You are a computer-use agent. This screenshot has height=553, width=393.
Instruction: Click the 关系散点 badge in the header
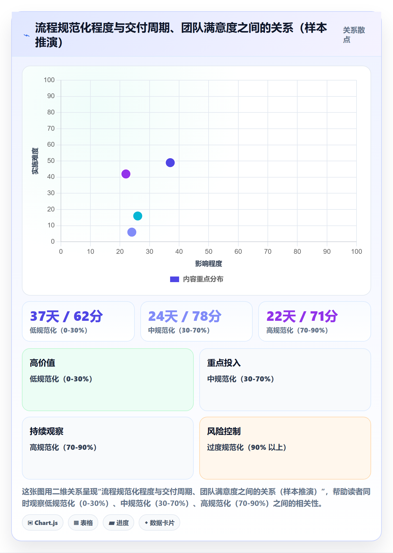point(354,35)
